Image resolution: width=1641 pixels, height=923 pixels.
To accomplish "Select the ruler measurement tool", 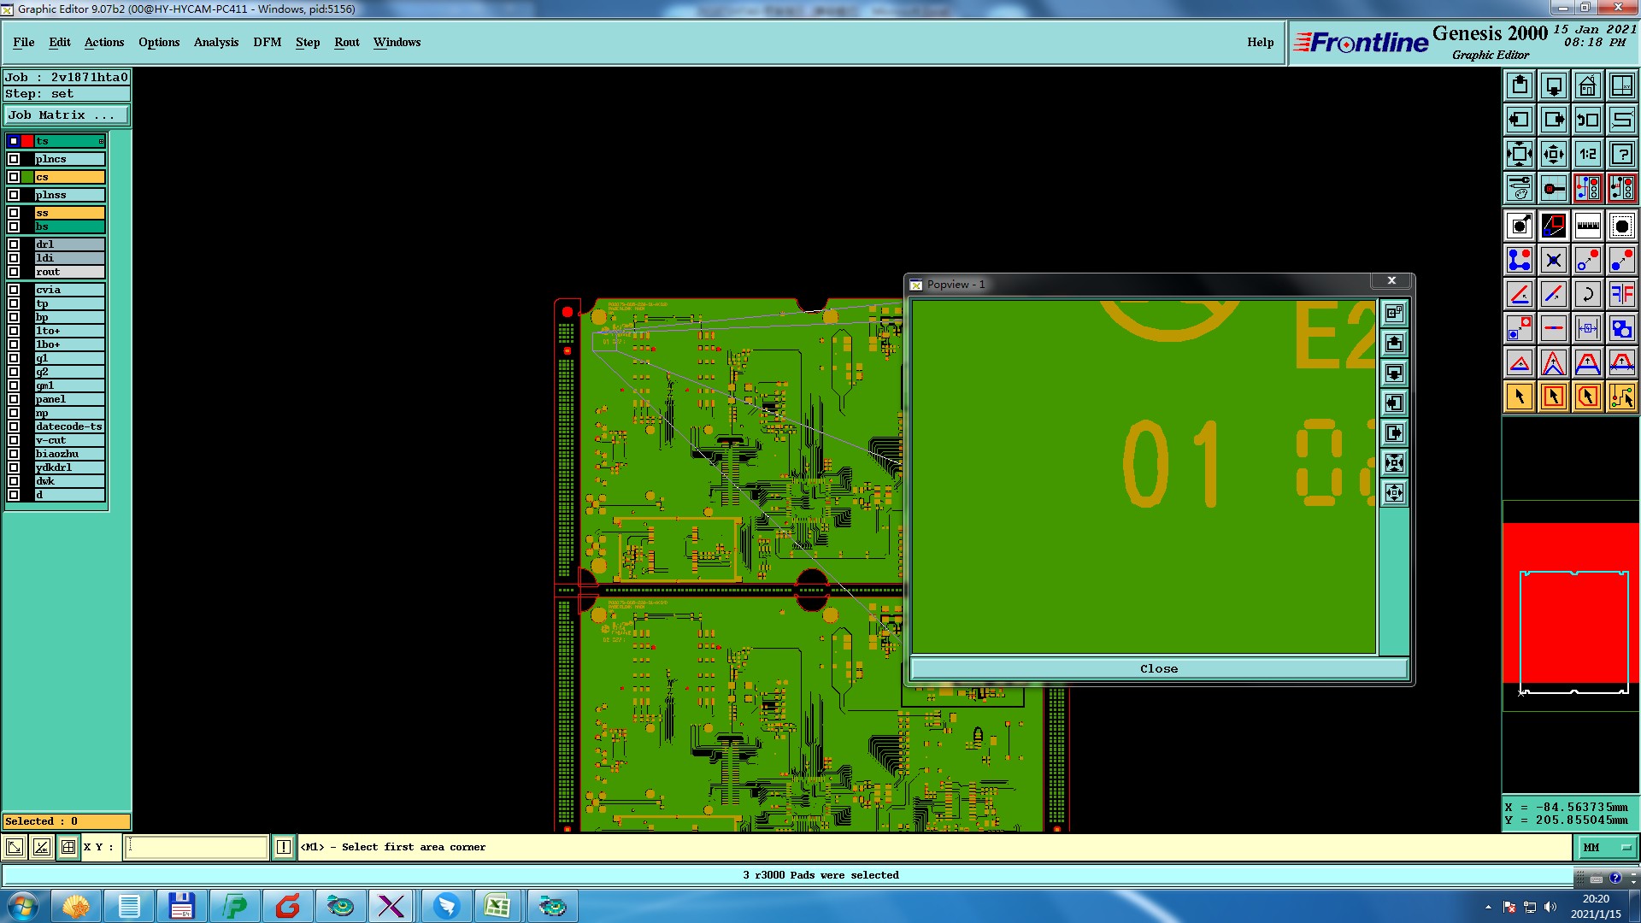I will point(1587,226).
